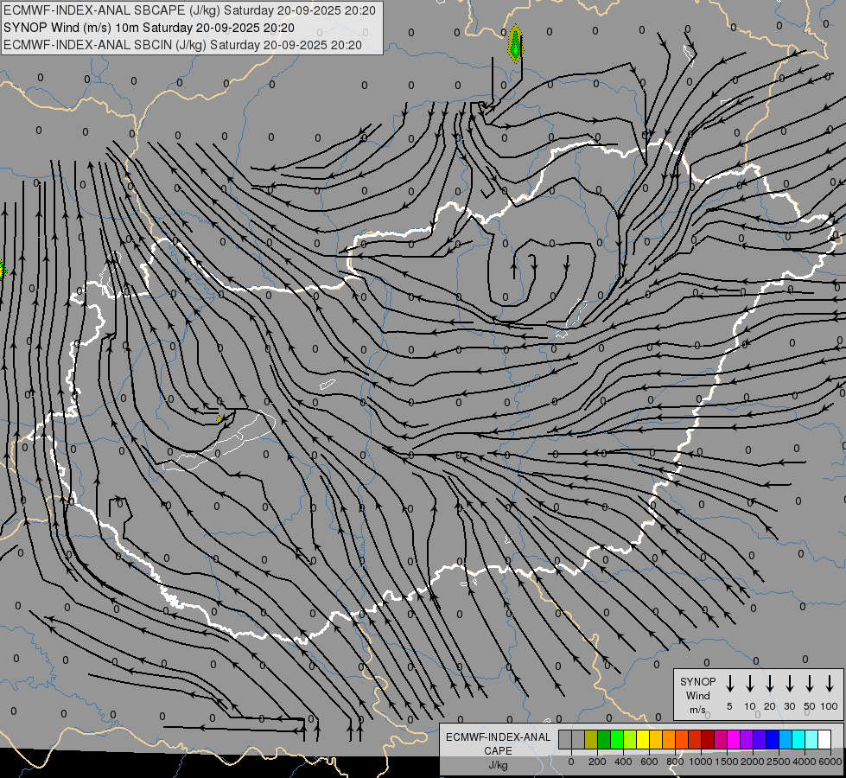Pick the orange 800 J/kg CAPE swatch
Image resolution: width=846 pixels, height=778 pixels.
click(x=669, y=740)
